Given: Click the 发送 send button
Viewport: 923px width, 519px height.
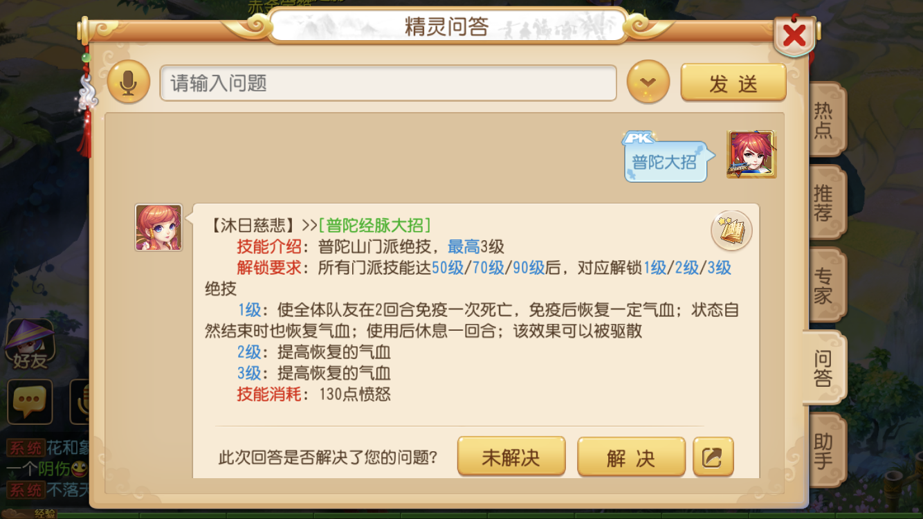Looking at the screenshot, I should (x=733, y=83).
